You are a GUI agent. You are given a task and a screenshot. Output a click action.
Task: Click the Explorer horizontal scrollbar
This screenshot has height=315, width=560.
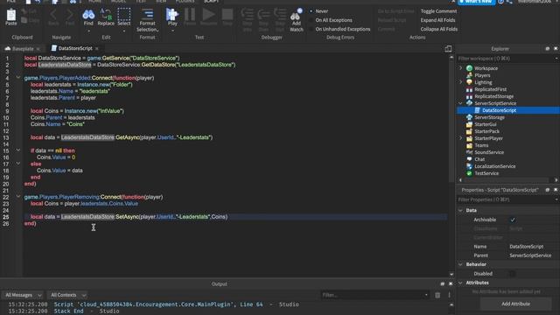[x=507, y=180]
